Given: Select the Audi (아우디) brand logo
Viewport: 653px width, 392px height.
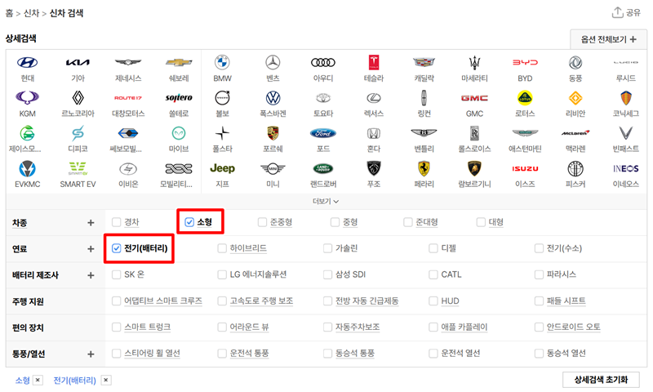Looking at the screenshot, I should (323, 63).
